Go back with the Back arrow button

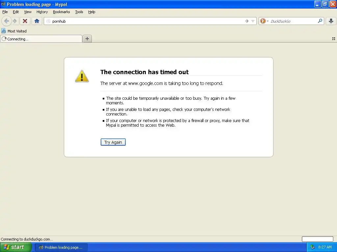[7, 21]
